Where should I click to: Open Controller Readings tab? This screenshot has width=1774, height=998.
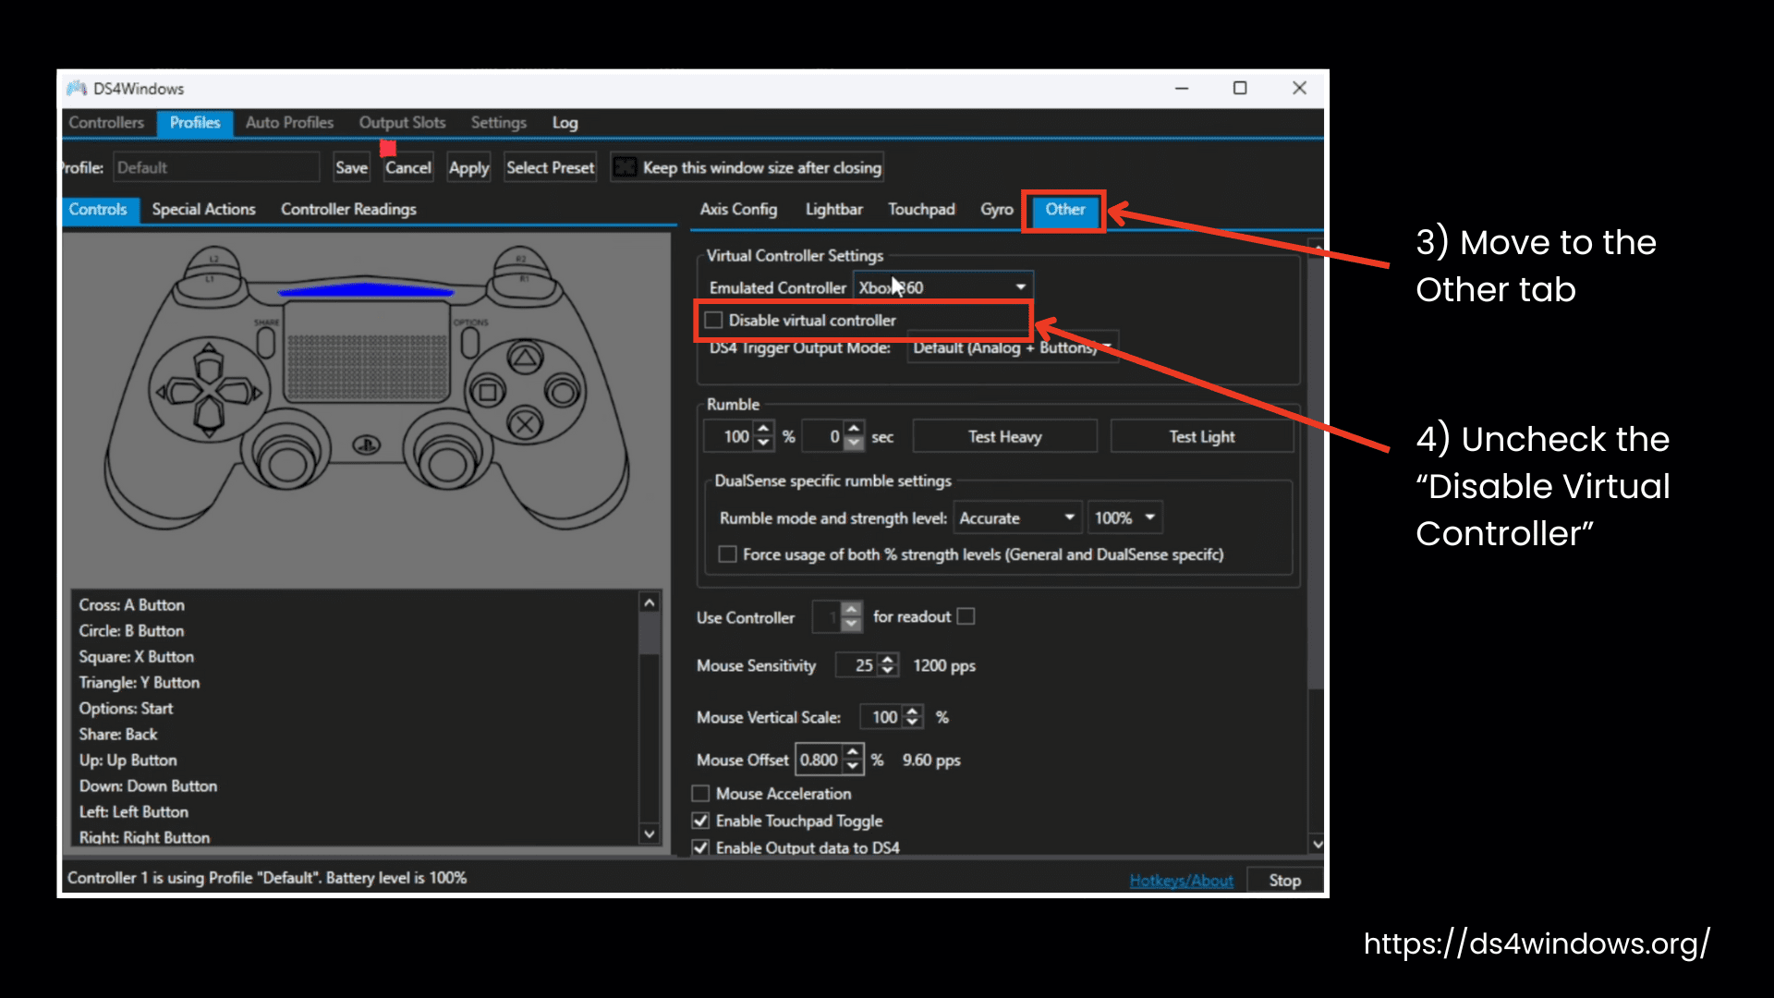pyautogui.click(x=348, y=210)
